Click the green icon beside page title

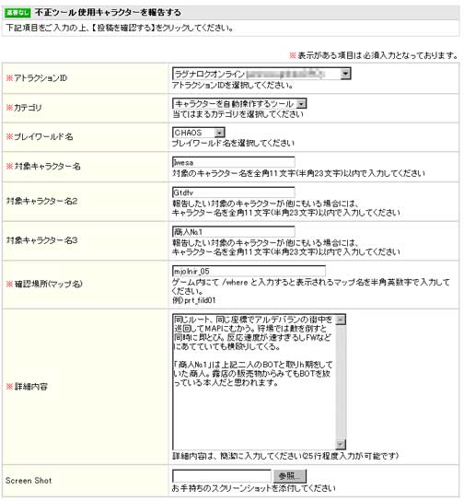(17, 13)
